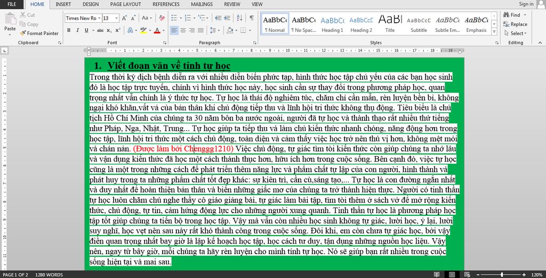Open the Replace dialog
This screenshot has height=278, width=546.
click(516, 24)
